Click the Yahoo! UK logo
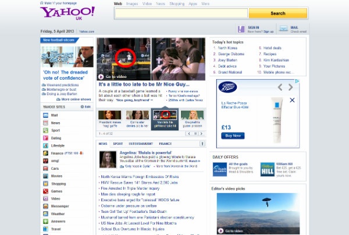The width and height of the screenshot is (349, 235). [x=67, y=13]
